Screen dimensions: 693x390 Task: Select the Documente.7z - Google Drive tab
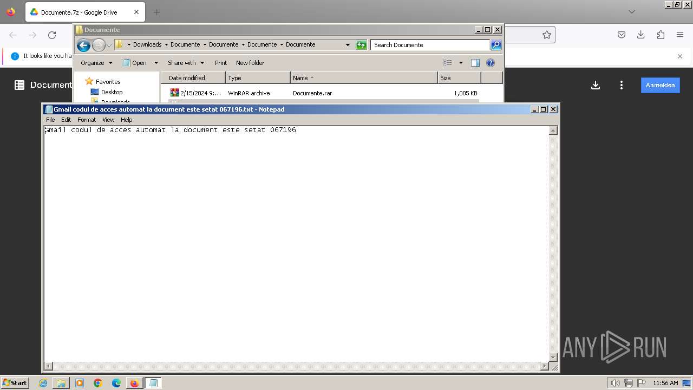[x=84, y=12]
